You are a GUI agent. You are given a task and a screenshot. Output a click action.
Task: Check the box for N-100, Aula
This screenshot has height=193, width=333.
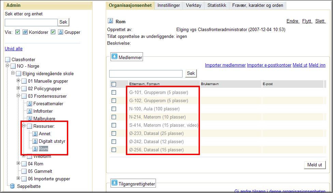(114, 109)
